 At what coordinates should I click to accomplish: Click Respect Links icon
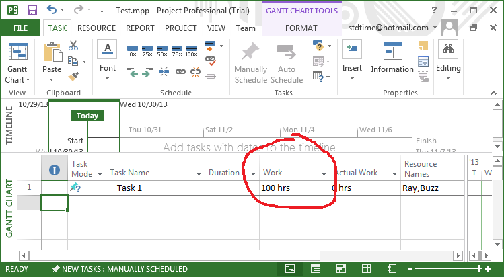tap(210, 61)
